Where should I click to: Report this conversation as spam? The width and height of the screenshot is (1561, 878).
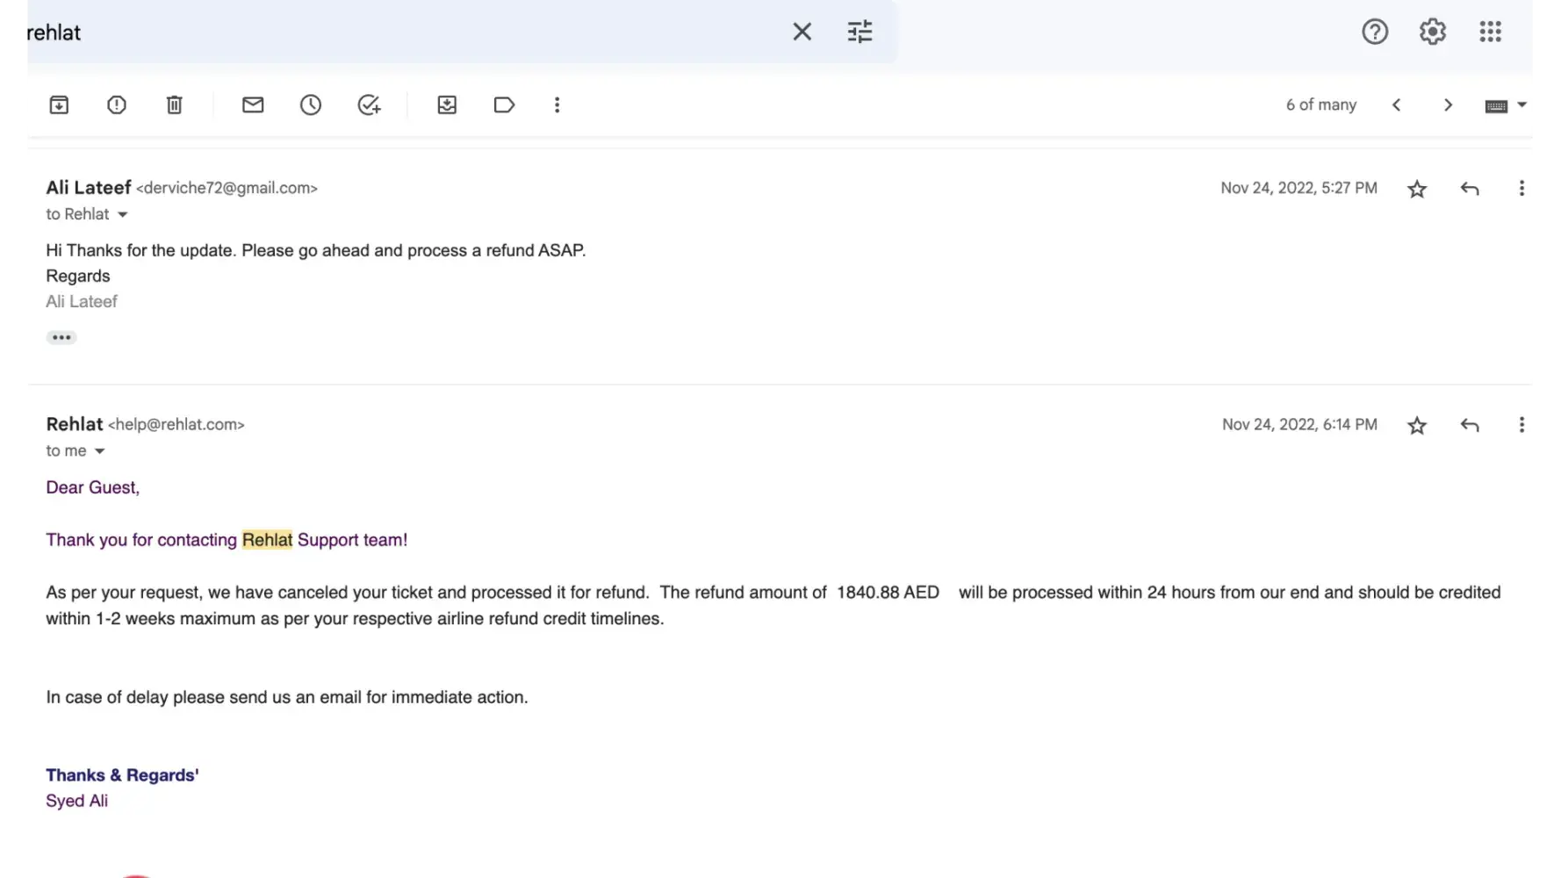coord(117,105)
